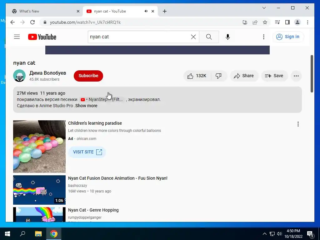The height and width of the screenshot is (240, 320).
Task: Go back in browser history
Action: [x=12, y=22]
